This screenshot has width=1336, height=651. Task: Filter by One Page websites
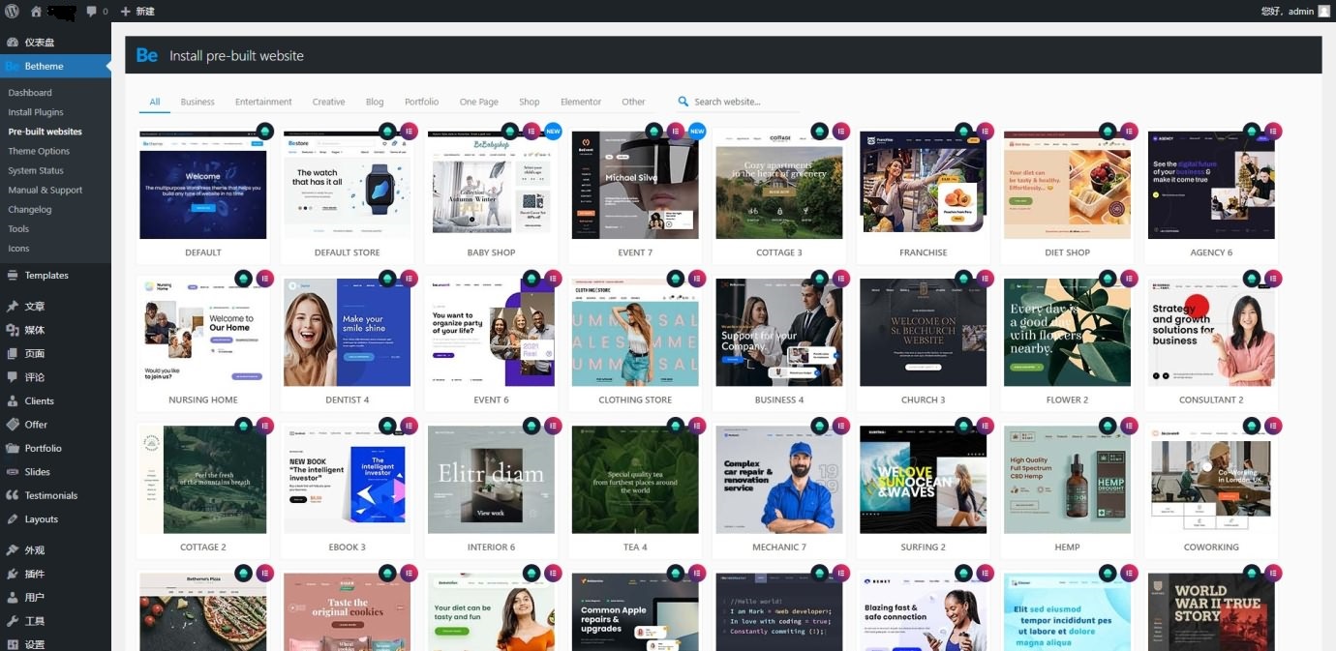[479, 102]
